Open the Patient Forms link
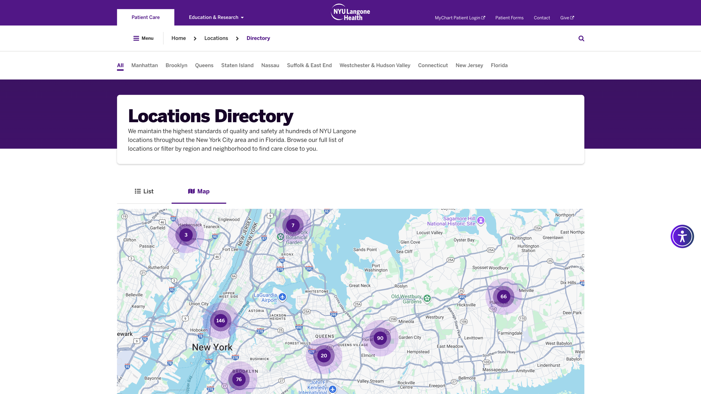 (x=509, y=18)
